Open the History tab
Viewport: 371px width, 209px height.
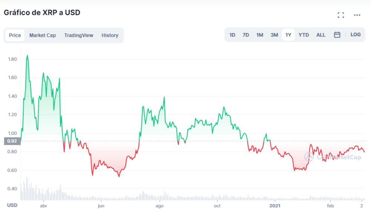pyautogui.click(x=110, y=36)
